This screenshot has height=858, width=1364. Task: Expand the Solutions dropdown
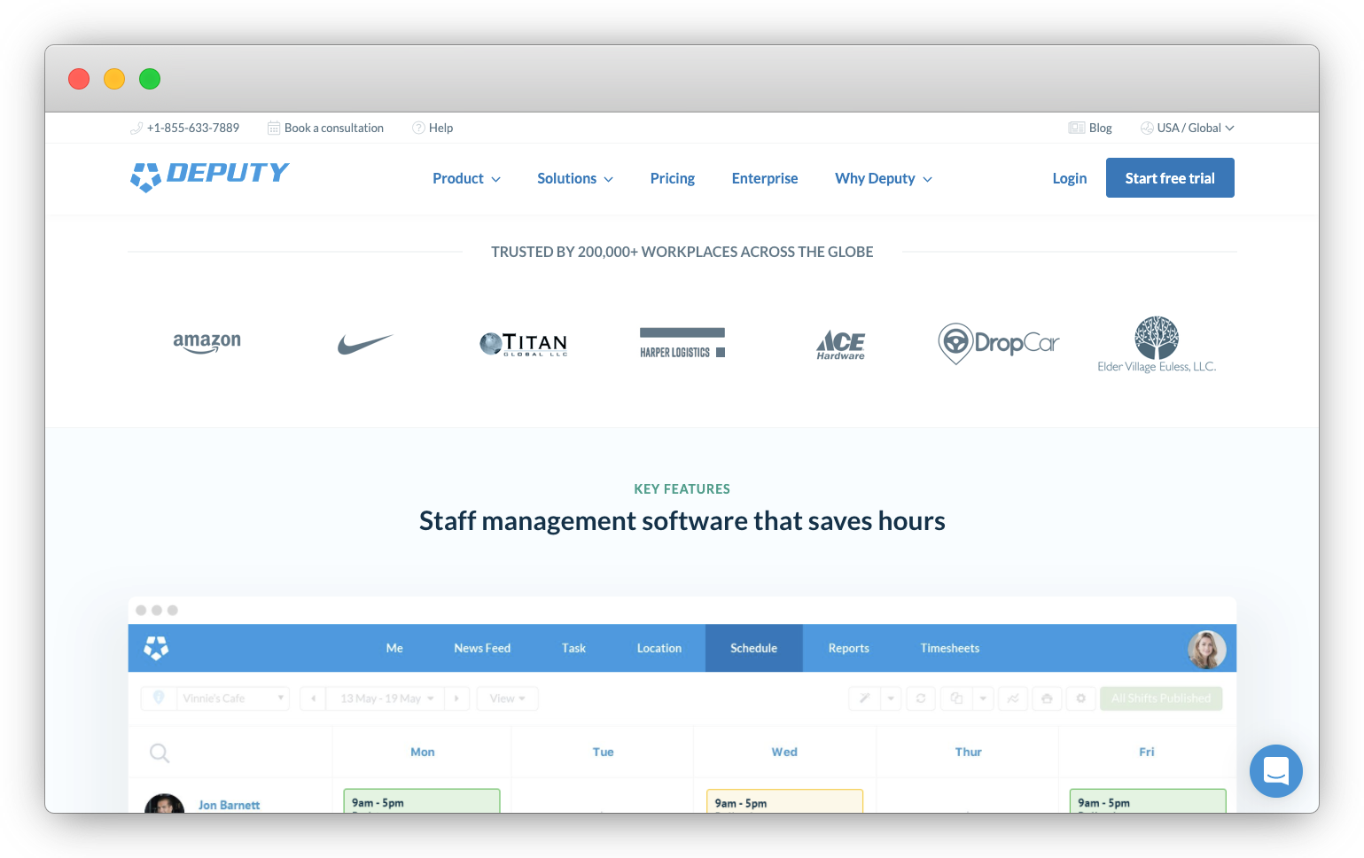(574, 178)
